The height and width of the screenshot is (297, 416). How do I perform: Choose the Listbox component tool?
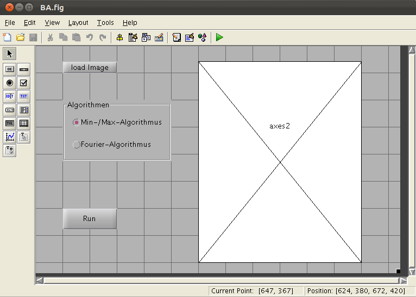tap(24, 110)
